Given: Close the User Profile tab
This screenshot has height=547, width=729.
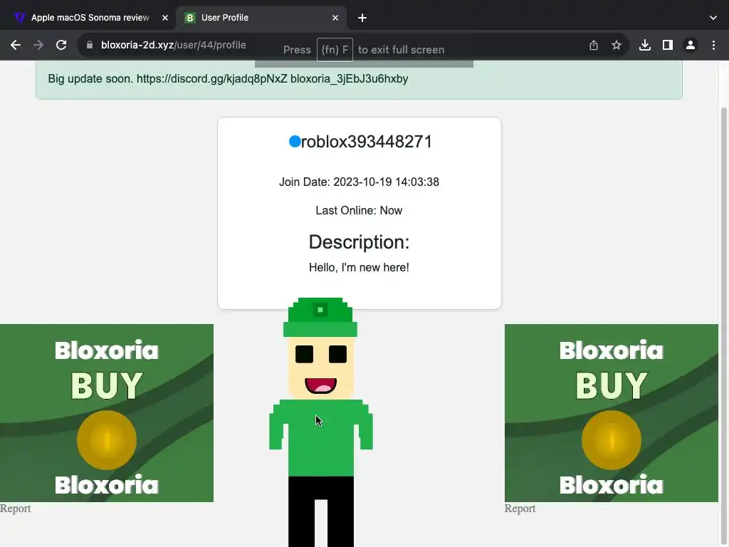Looking at the screenshot, I should pyautogui.click(x=335, y=18).
